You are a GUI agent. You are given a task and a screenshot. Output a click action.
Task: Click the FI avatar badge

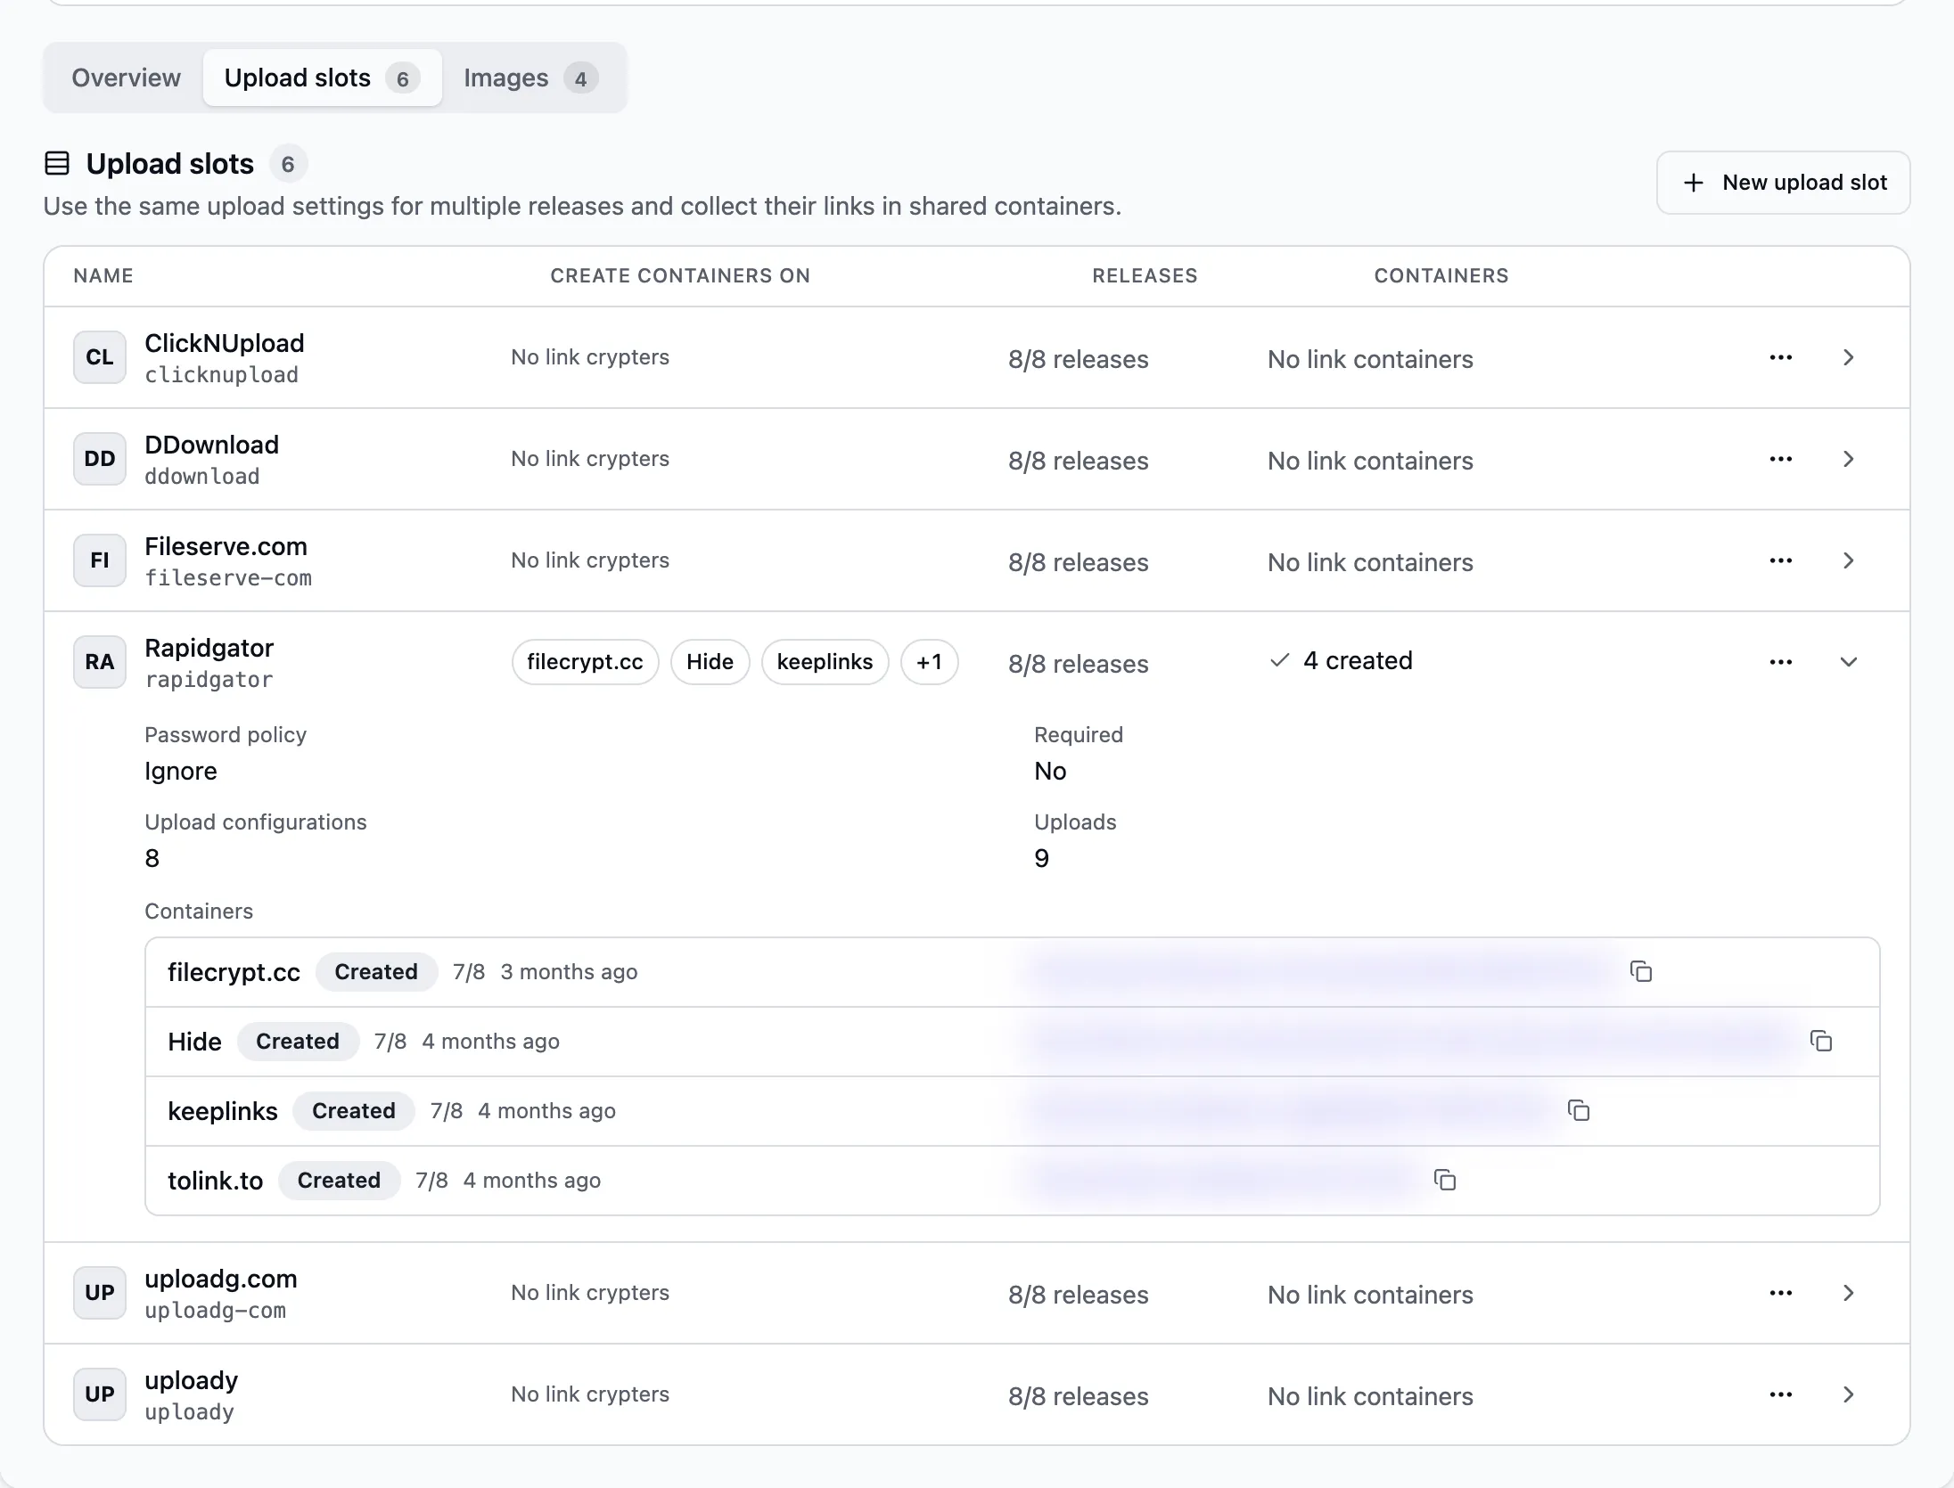tap(100, 560)
